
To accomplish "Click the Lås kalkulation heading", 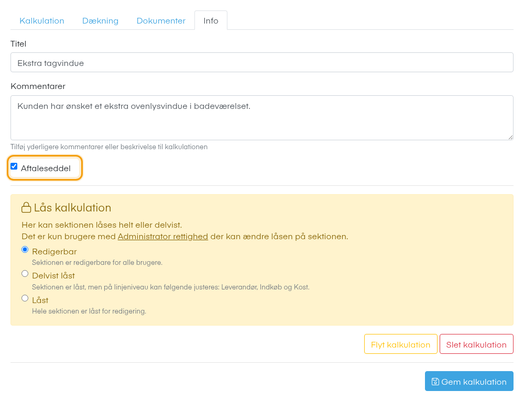I will [x=72, y=208].
